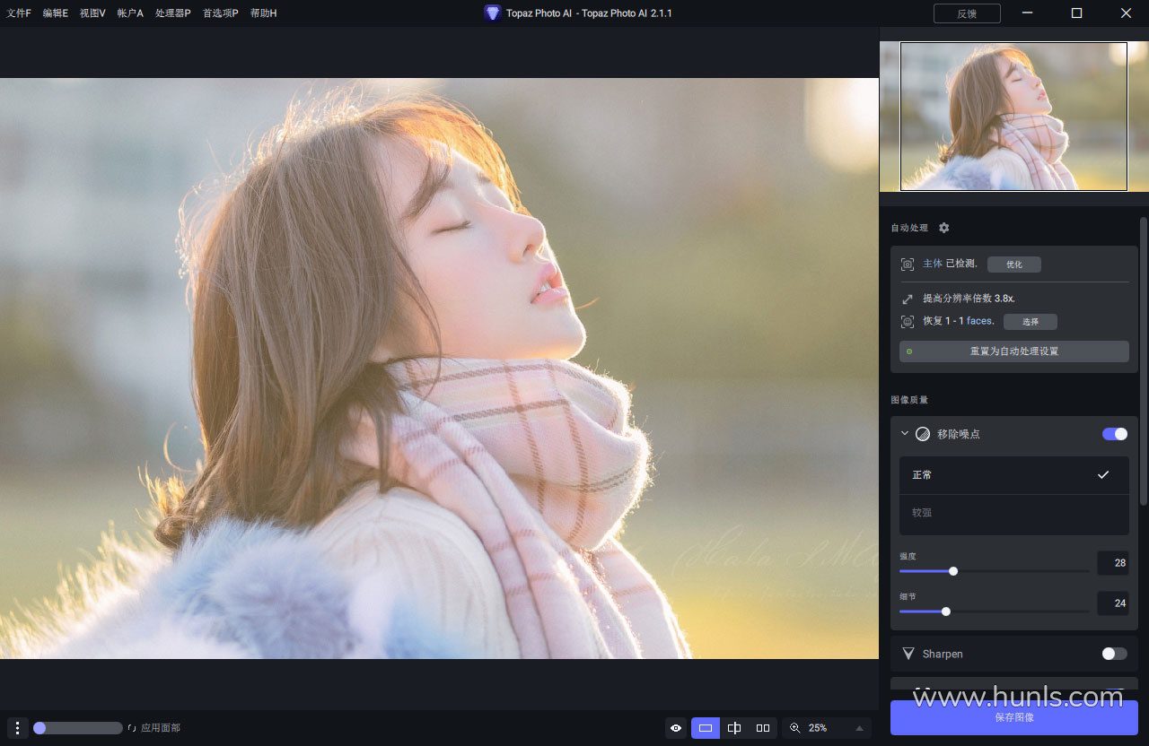Toggle the eye preview visibility button
The height and width of the screenshot is (746, 1149).
tap(676, 728)
